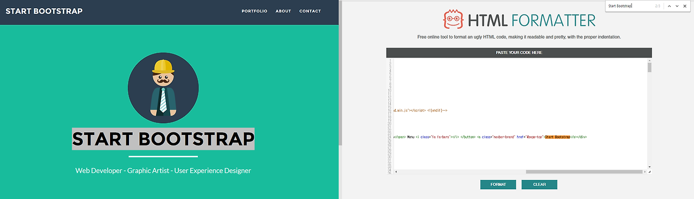
Task: Click the Free online tool description text
Action: (x=519, y=37)
